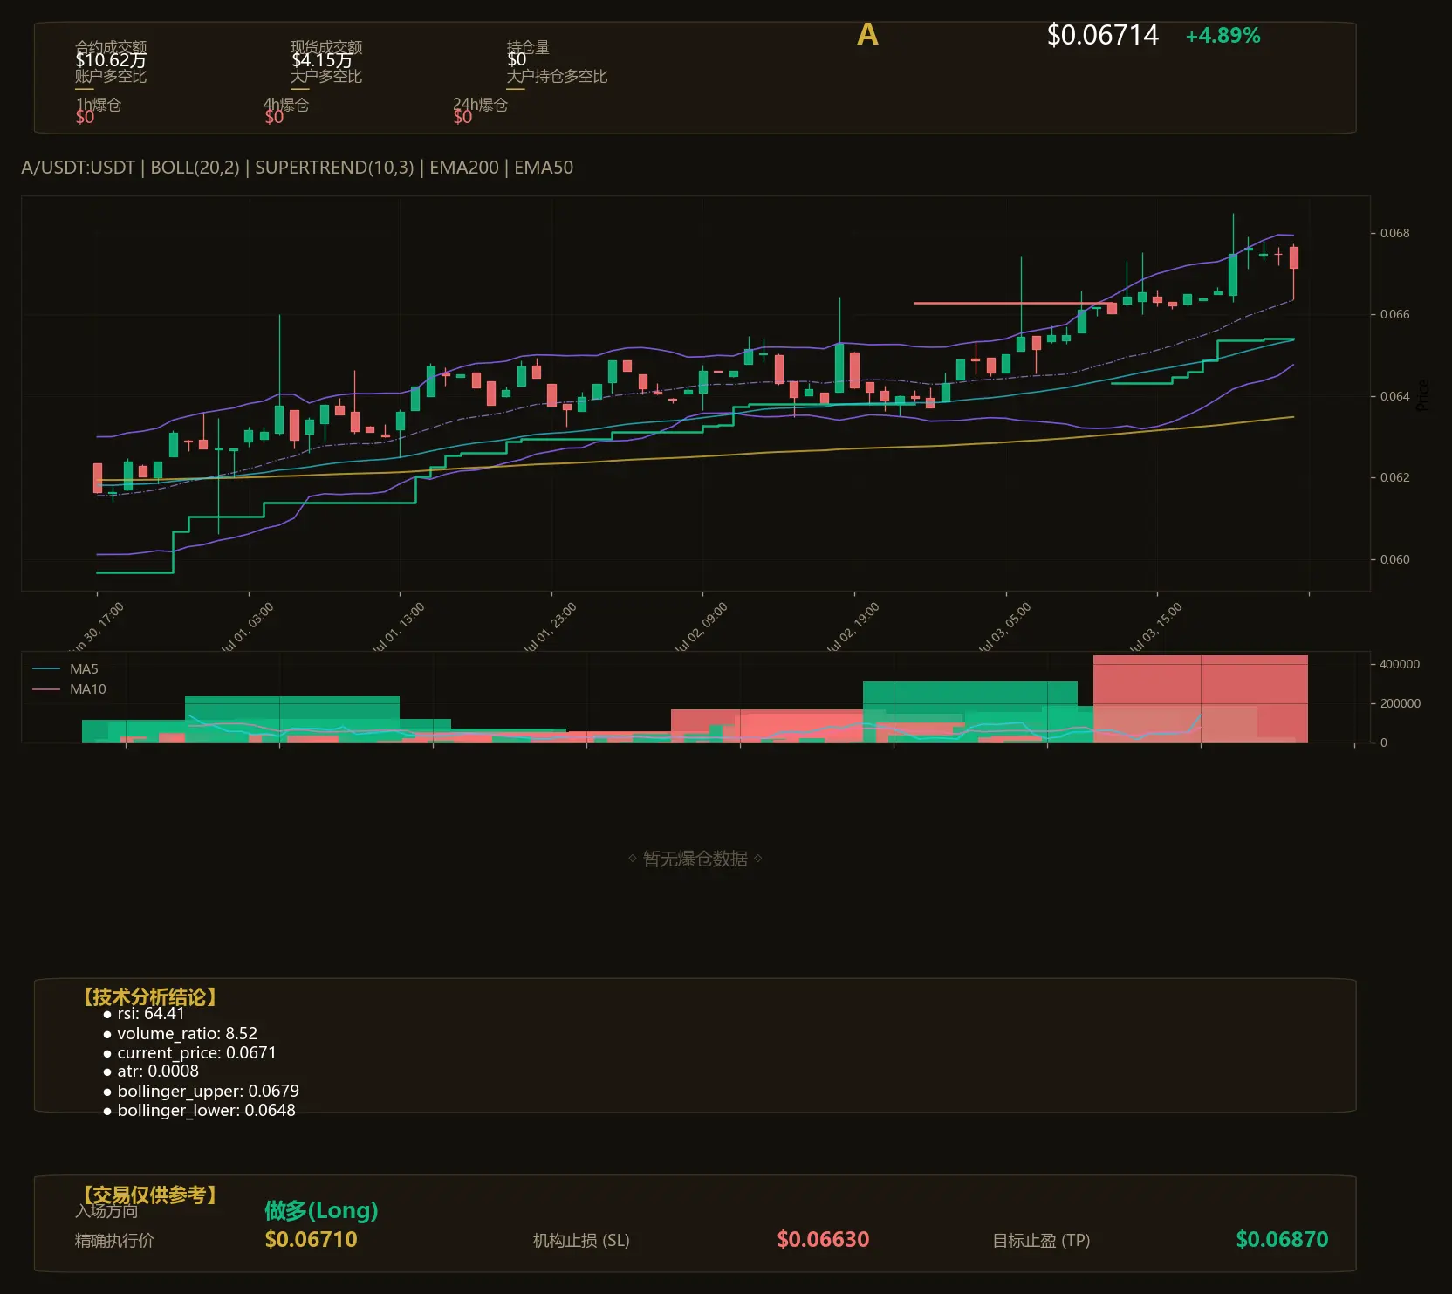
Task: Click the $4.15万 spot volume value
Action: (x=321, y=60)
